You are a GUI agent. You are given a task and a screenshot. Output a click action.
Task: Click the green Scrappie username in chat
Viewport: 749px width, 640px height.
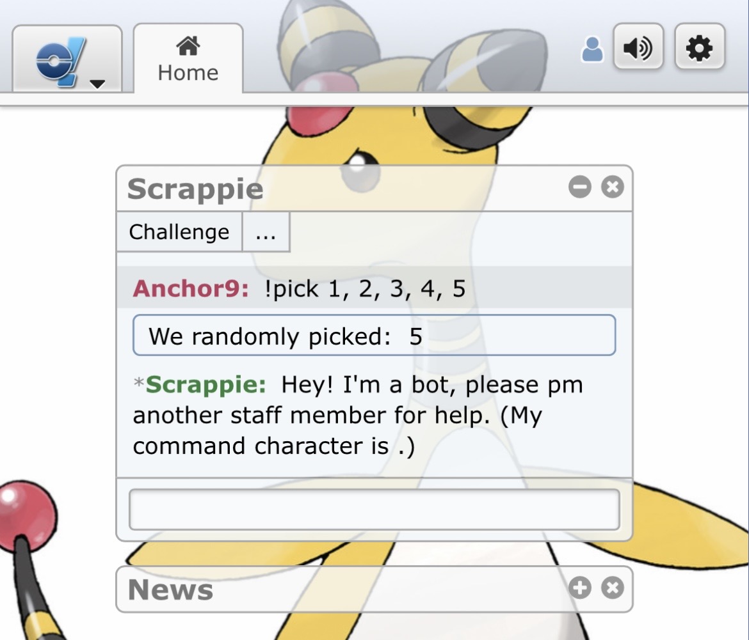pyautogui.click(x=205, y=385)
